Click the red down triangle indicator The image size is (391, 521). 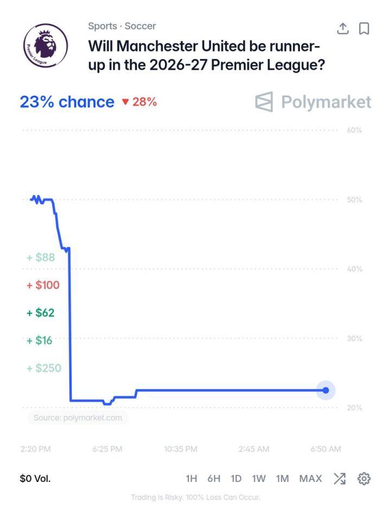pos(125,101)
